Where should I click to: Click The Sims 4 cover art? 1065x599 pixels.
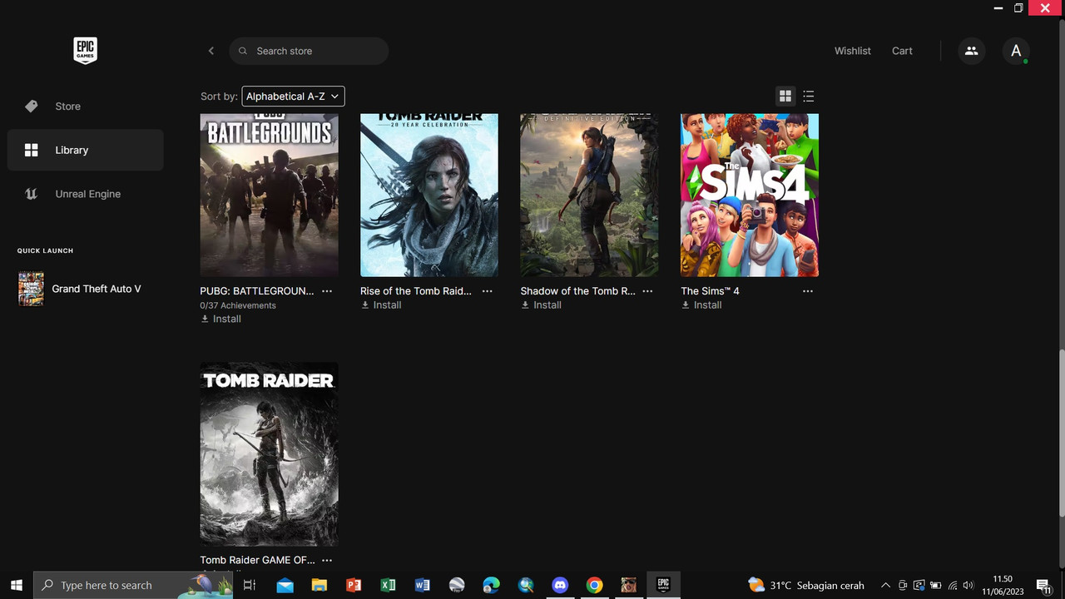[750, 195]
